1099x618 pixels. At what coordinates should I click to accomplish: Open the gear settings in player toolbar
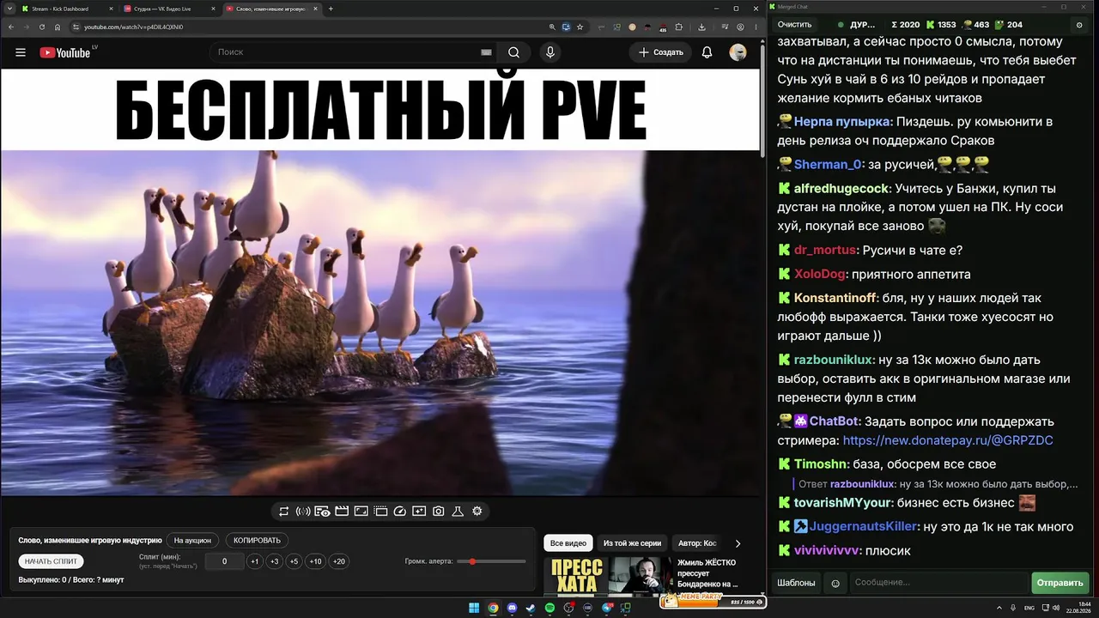[x=477, y=512]
